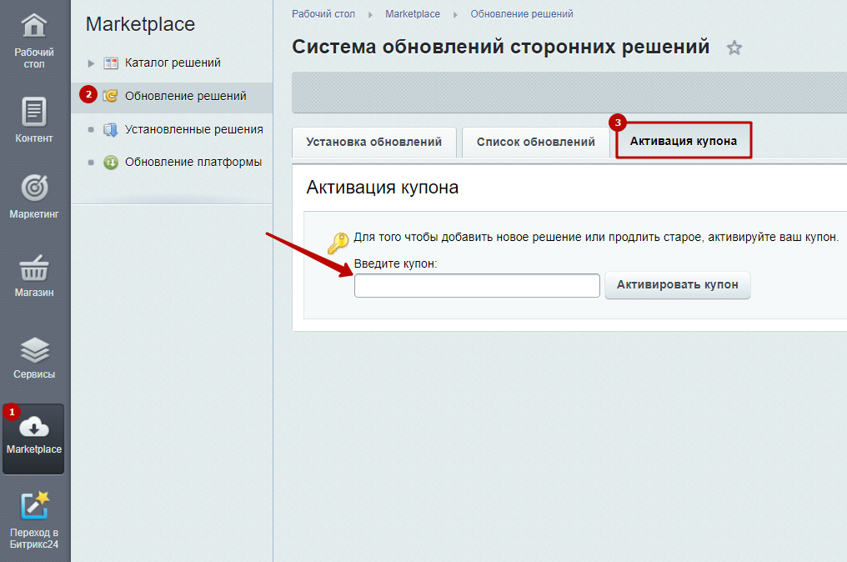847x562 pixels.
Task: Click the Переход в Битрикс24 icon
Action: 34,506
